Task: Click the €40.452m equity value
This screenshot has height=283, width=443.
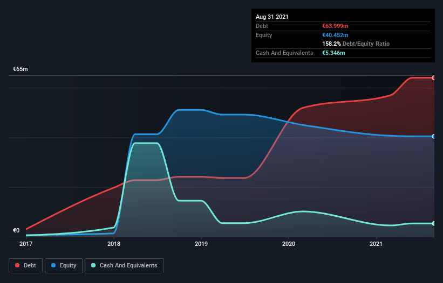Action: (x=335, y=35)
